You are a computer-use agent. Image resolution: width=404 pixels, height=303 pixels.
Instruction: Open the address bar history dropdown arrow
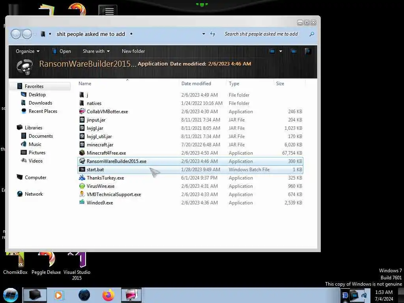point(204,34)
